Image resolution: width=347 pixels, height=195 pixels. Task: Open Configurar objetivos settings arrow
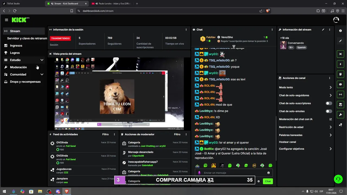[330, 149]
